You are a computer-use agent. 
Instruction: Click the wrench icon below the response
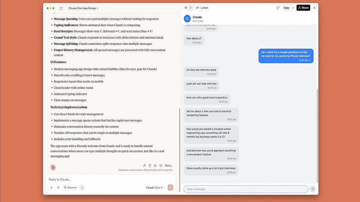pyautogui.click(x=144, y=165)
